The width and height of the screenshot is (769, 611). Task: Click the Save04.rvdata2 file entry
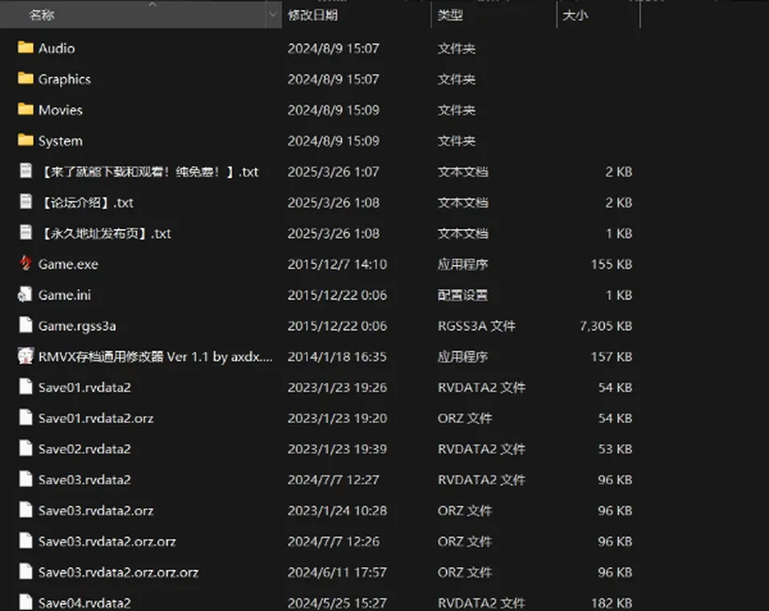pos(85,603)
